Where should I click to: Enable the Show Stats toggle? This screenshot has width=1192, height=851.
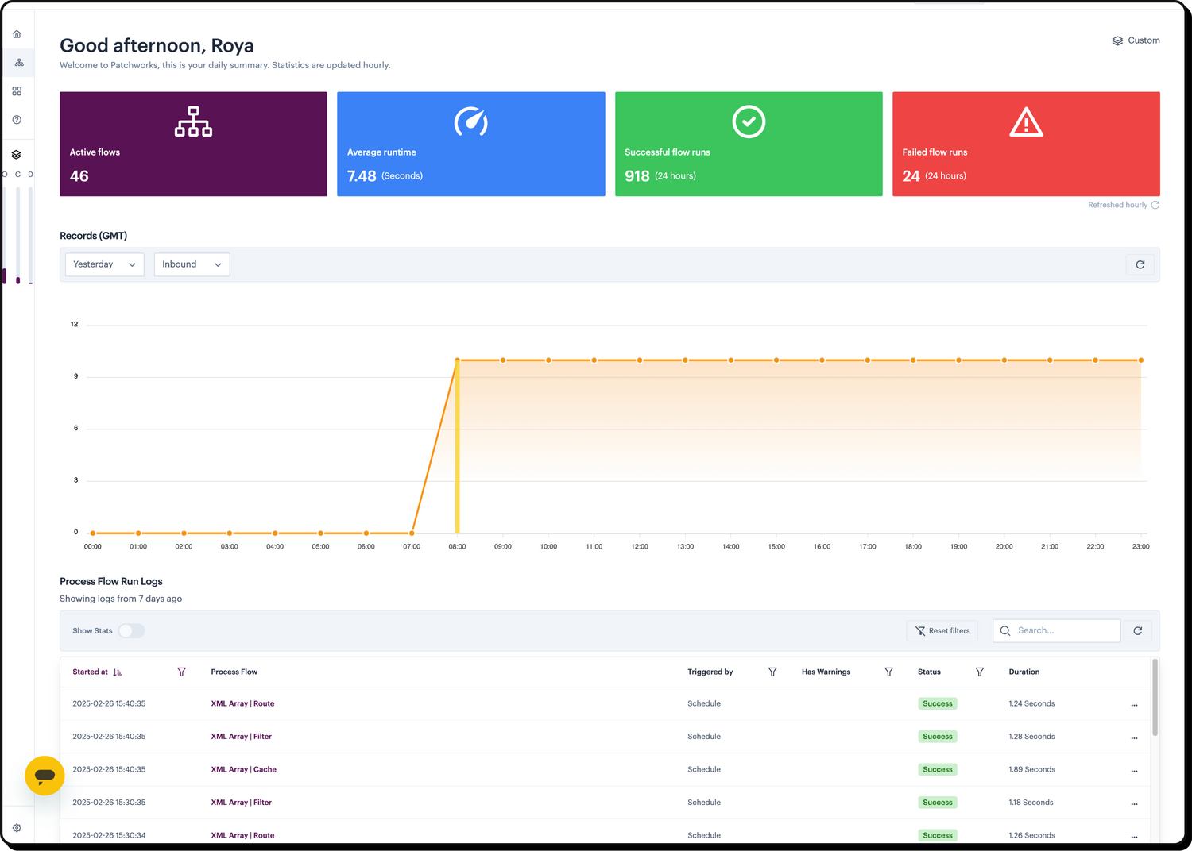130,630
